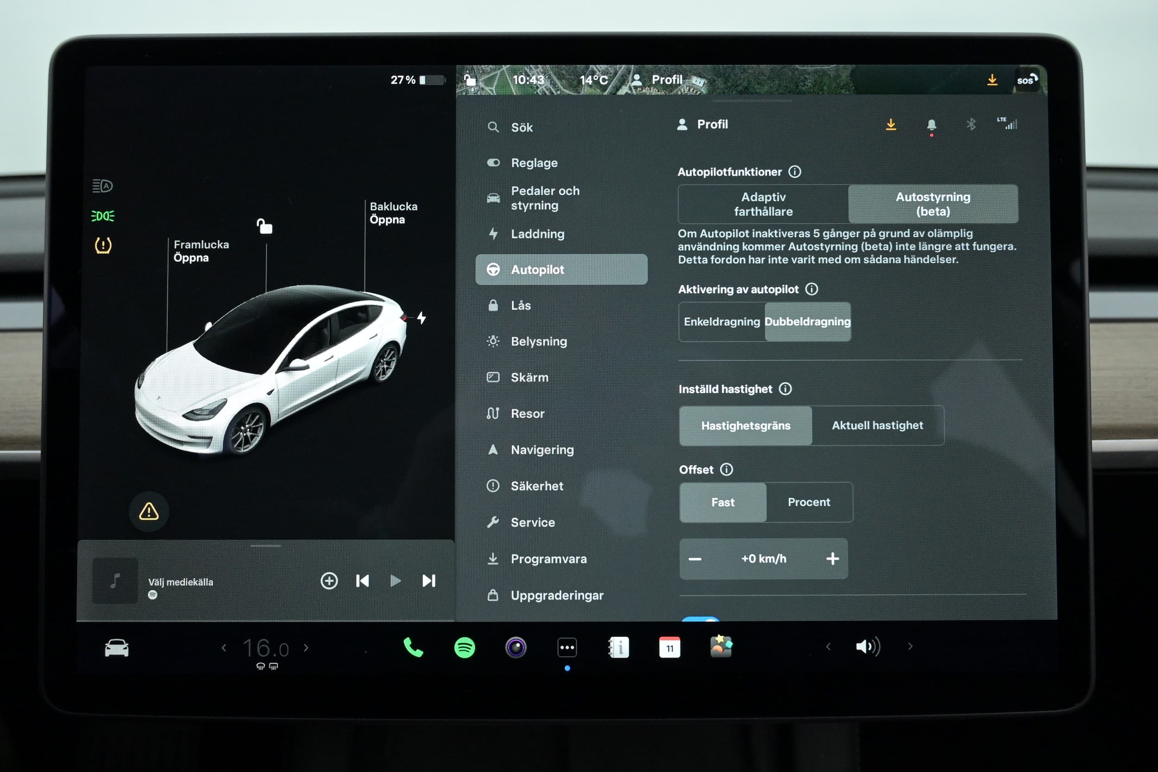The height and width of the screenshot is (772, 1158).
Task: Open the calendar app icon
Action: (670, 647)
